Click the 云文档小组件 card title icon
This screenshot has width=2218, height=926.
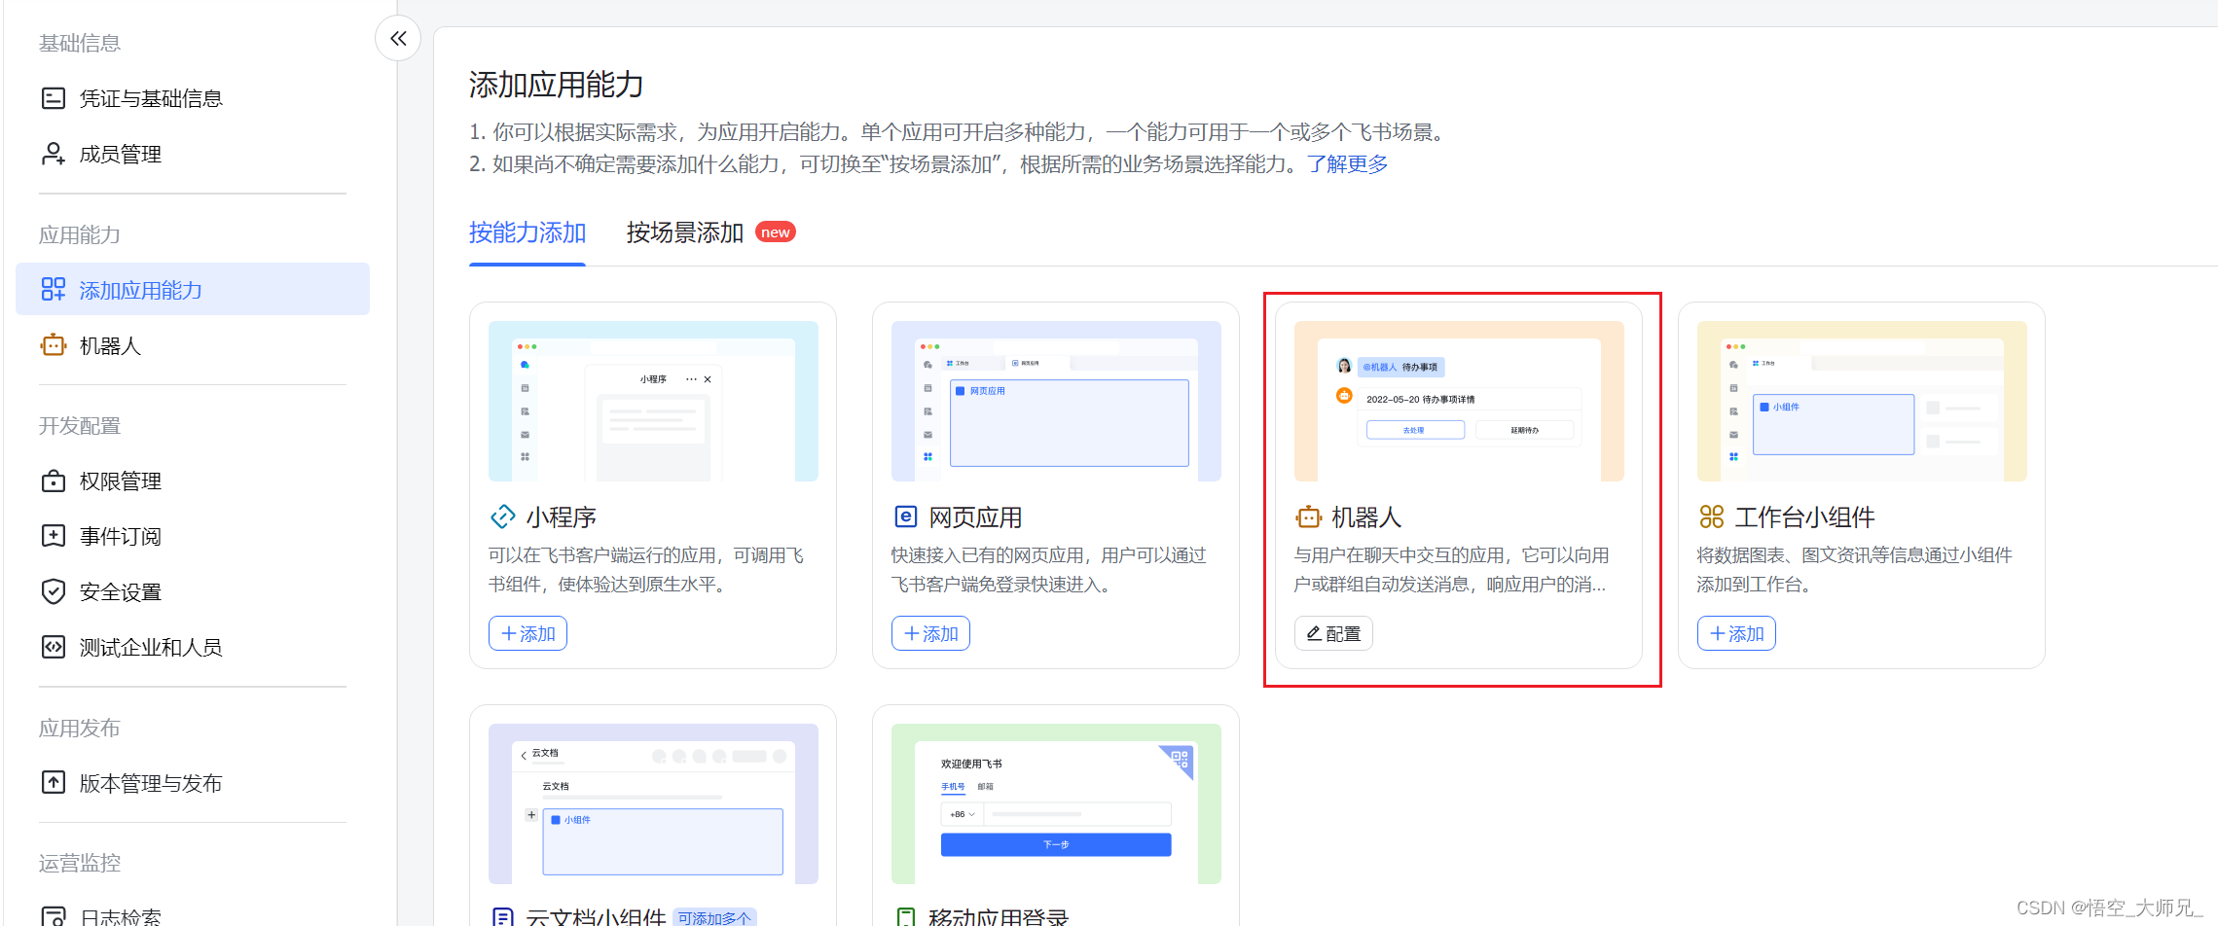coord(502,917)
